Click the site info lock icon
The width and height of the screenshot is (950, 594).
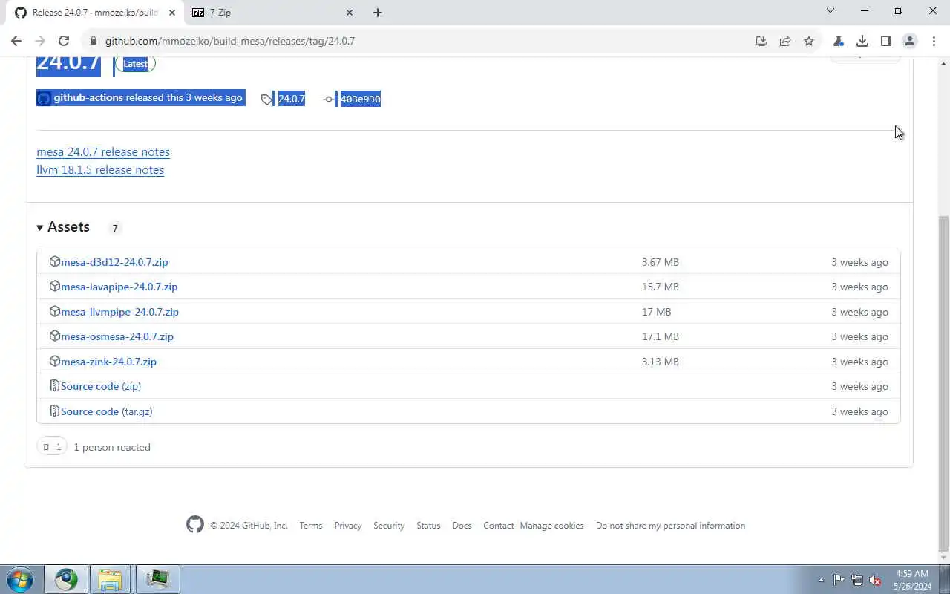point(93,41)
